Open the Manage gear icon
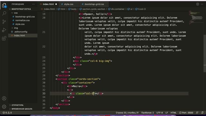206x116 pixels. (4, 107)
